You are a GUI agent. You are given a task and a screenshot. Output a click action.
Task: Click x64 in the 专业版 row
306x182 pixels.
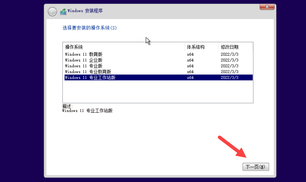(x=190, y=66)
